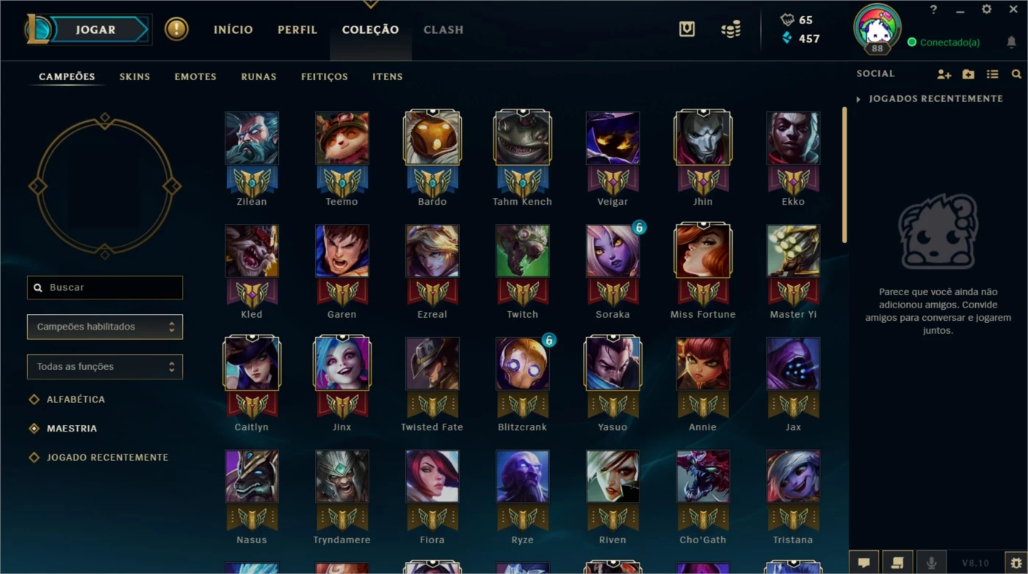Screen dimensions: 1028x574
Task: Open the Loot hextech crafting icon
Action: click(x=687, y=29)
